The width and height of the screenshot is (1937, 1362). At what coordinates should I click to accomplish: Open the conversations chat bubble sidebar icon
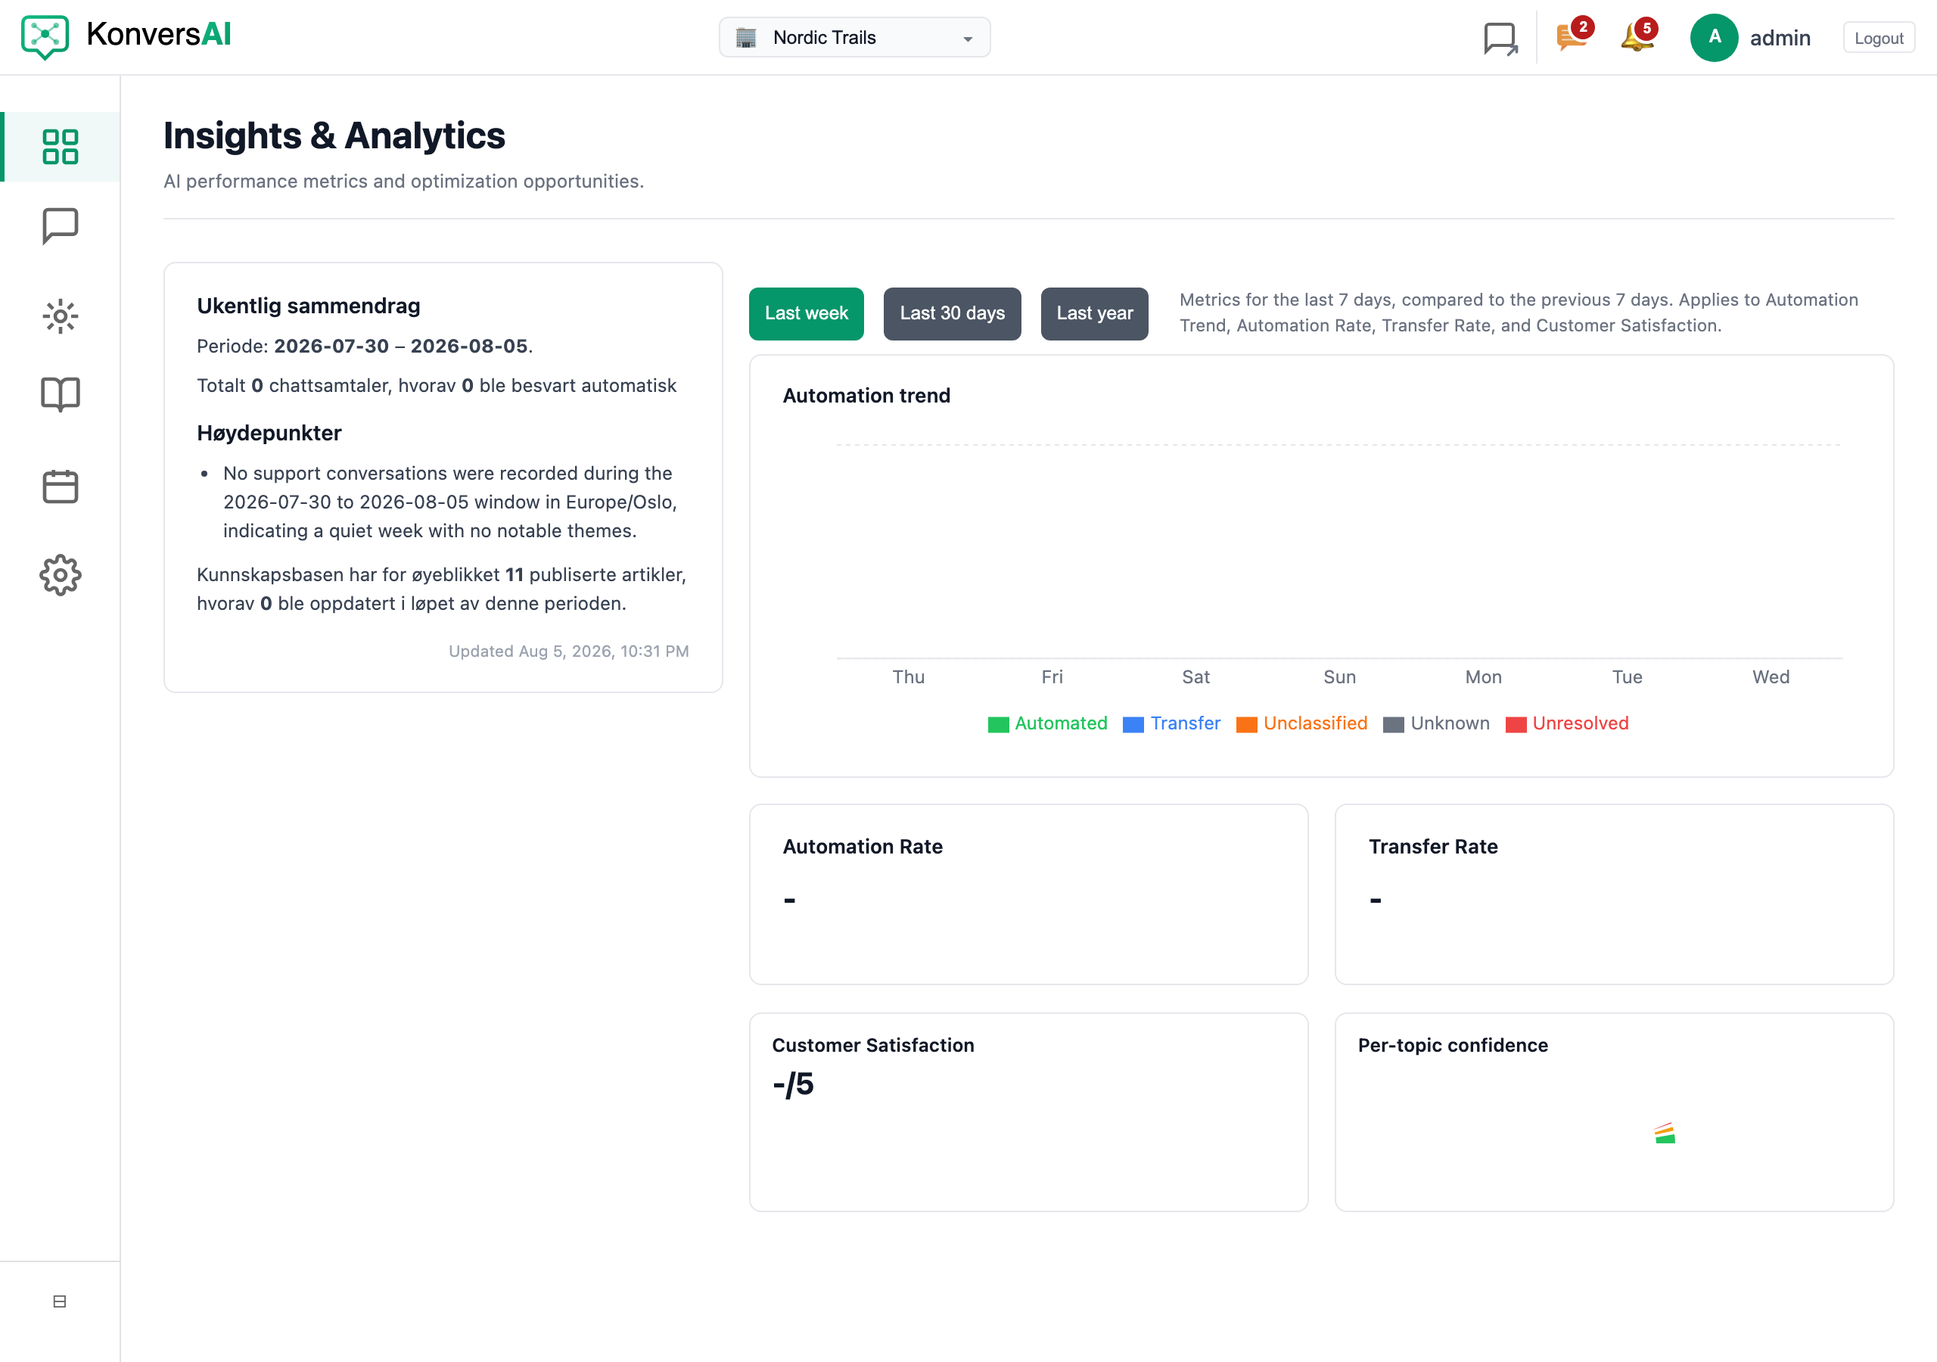pyautogui.click(x=60, y=226)
